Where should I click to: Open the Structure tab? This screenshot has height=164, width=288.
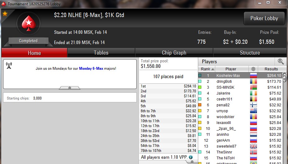pos(250,53)
